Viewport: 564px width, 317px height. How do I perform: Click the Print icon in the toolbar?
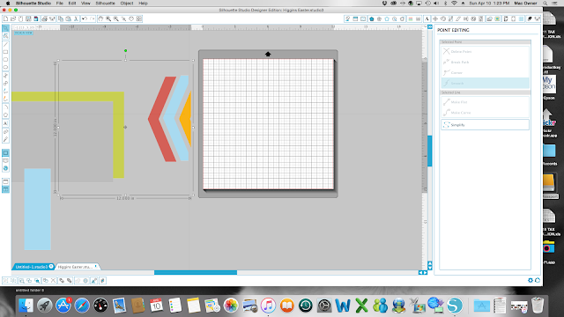tap(44, 18)
